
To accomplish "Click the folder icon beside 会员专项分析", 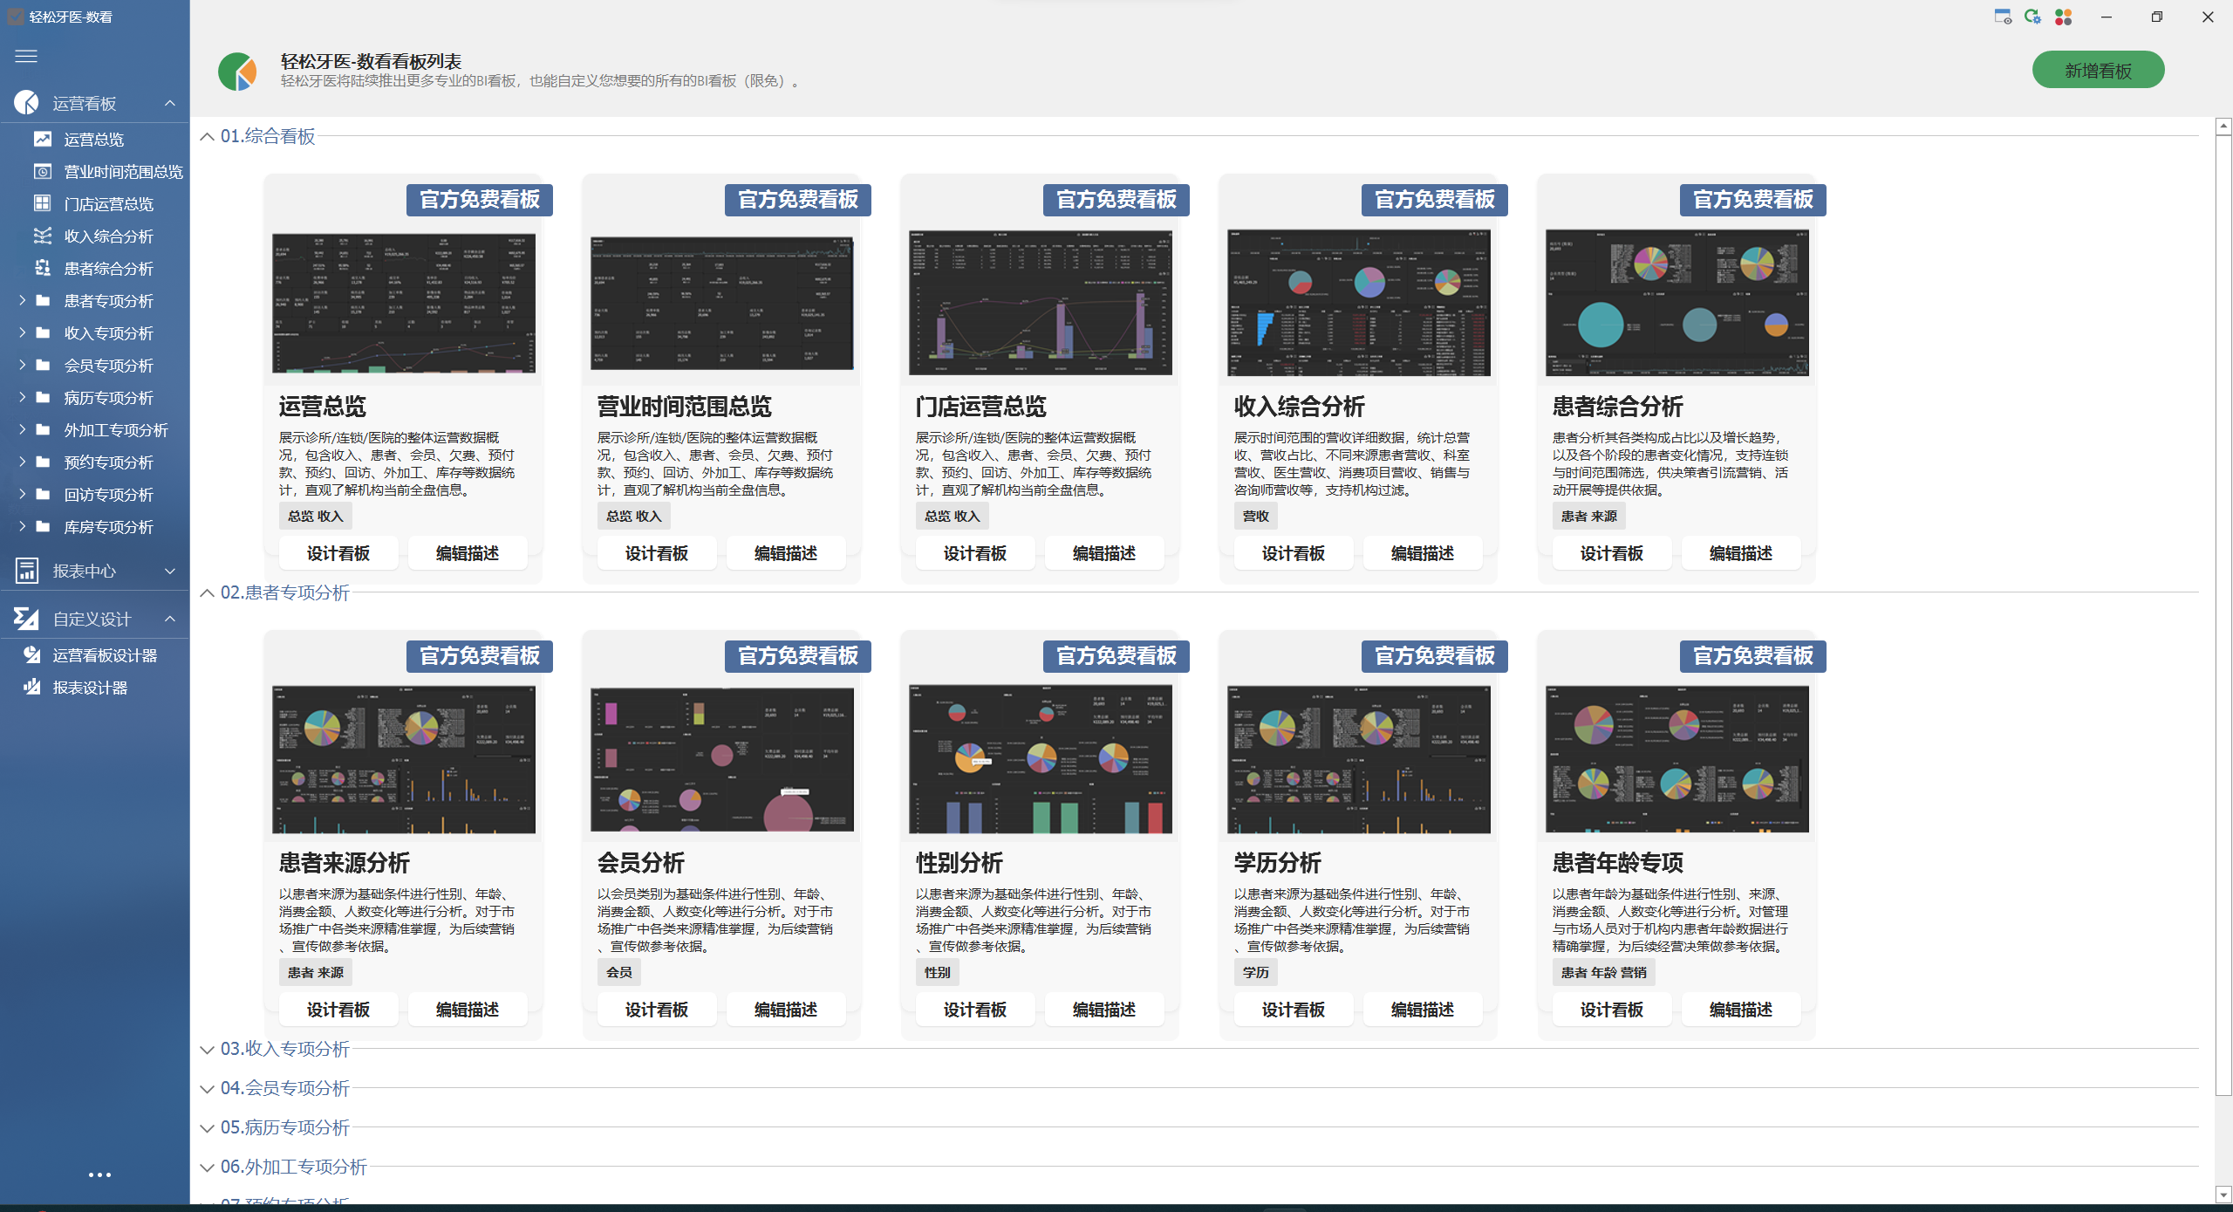I will point(43,365).
